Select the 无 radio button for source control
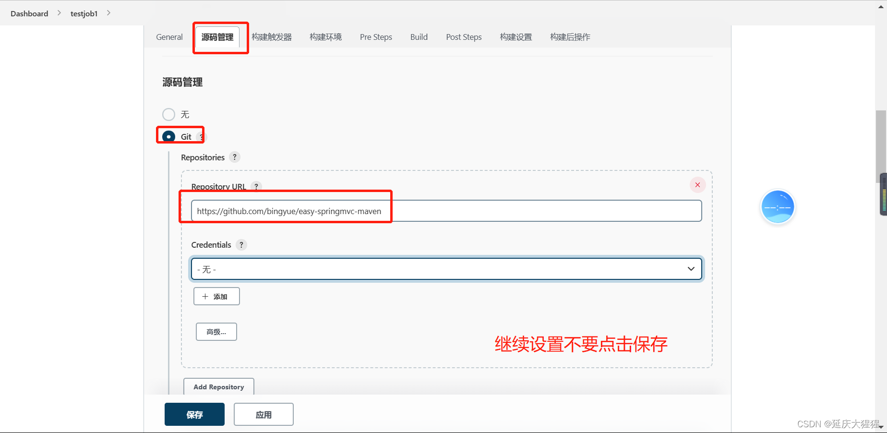This screenshot has width=887, height=433. (168, 114)
